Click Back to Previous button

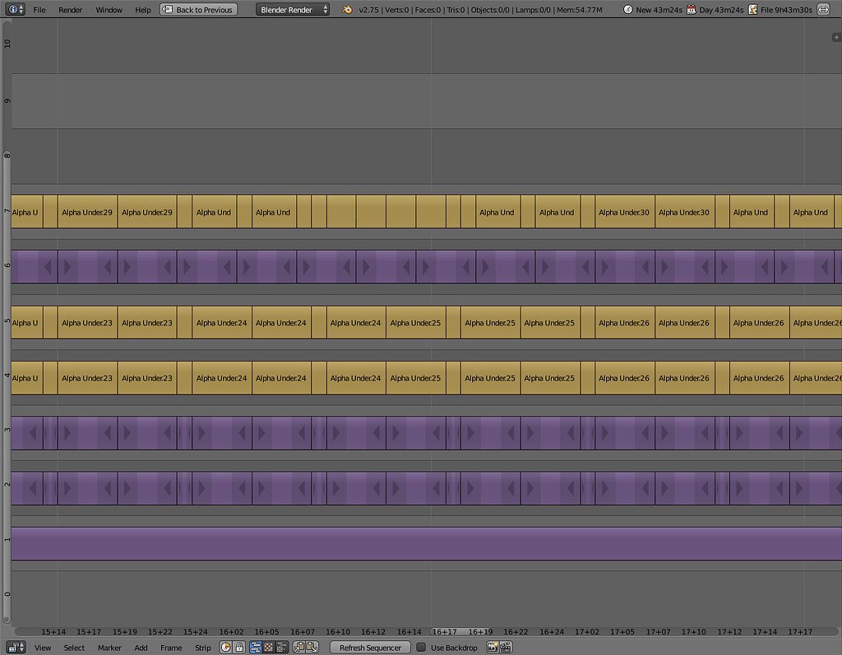199,10
